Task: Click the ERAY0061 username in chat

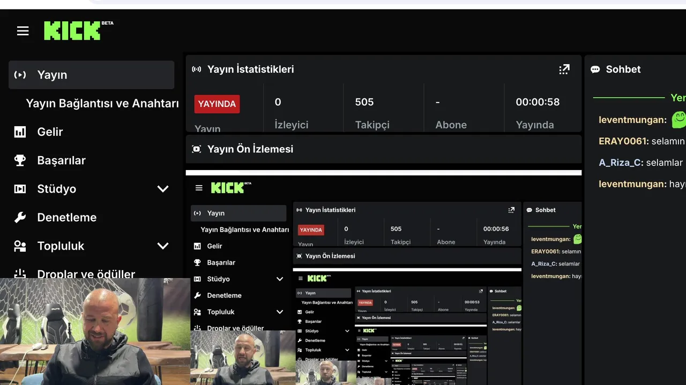Action: click(624, 141)
